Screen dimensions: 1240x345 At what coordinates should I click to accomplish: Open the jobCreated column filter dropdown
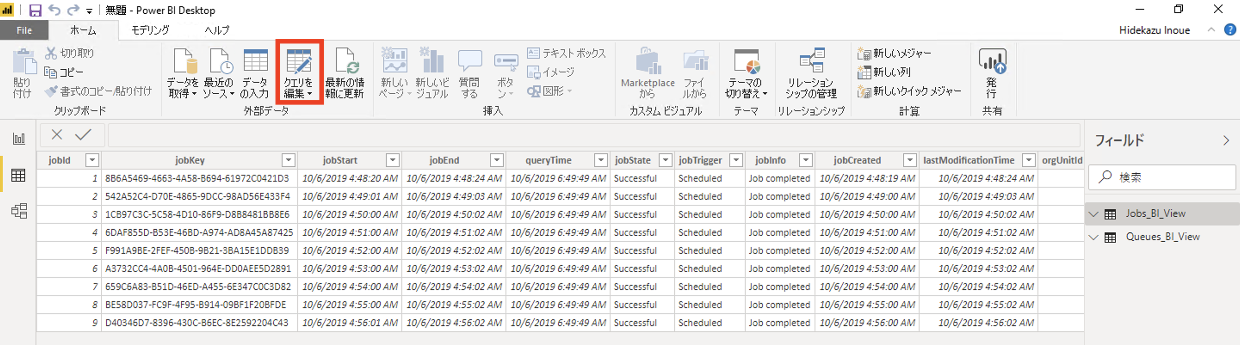(910, 160)
